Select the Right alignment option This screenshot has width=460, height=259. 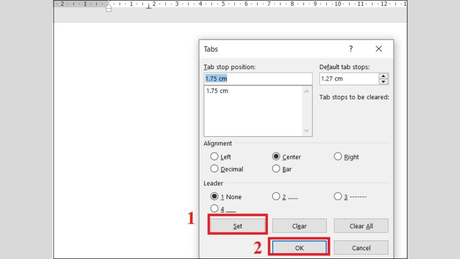(338, 157)
